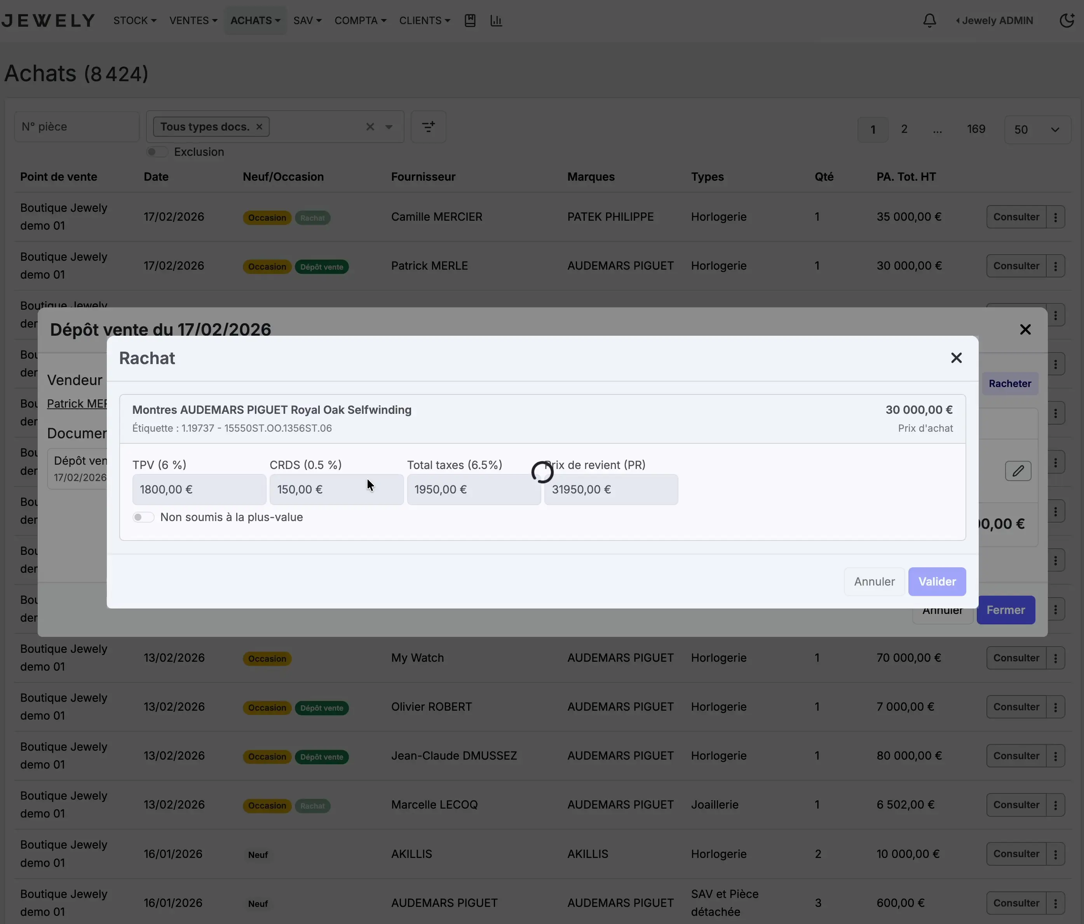Image resolution: width=1084 pixels, height=924 pixels.
Task: Consult the Camille MERCIER purchase
Action: point(1016,216)
